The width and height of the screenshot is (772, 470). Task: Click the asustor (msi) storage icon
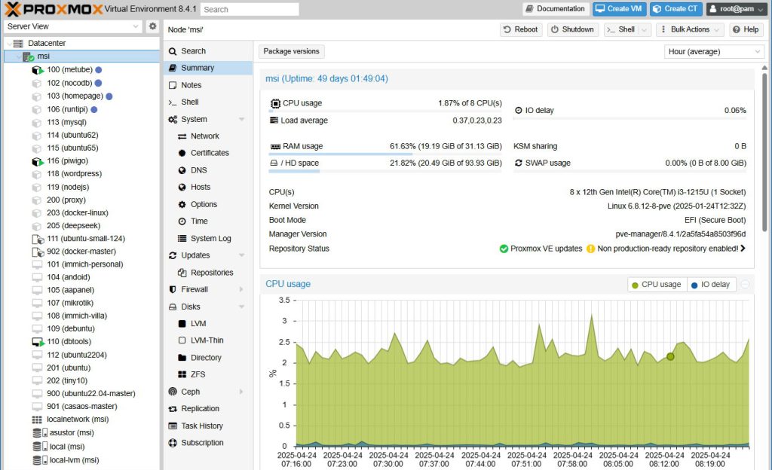coord(39,432)
